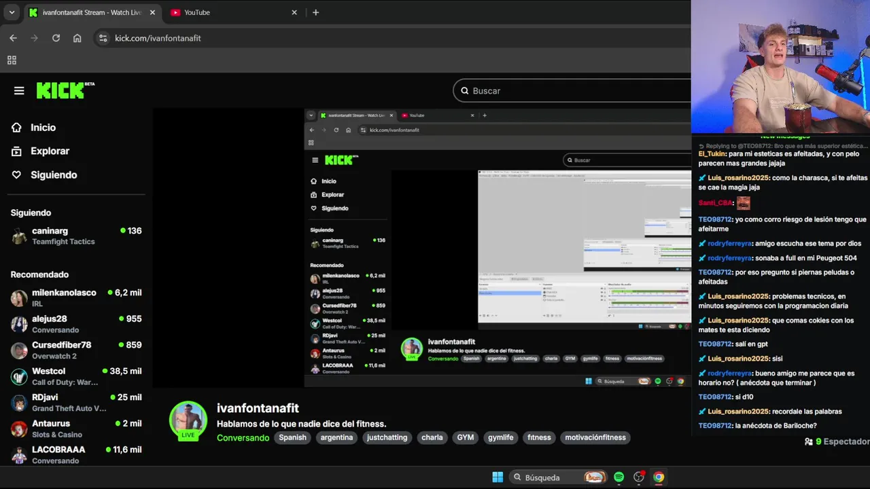Open Cursedfiber78 channel in main sidebar
The height and width of the screenshot is (489, 870).
[76, 350]
